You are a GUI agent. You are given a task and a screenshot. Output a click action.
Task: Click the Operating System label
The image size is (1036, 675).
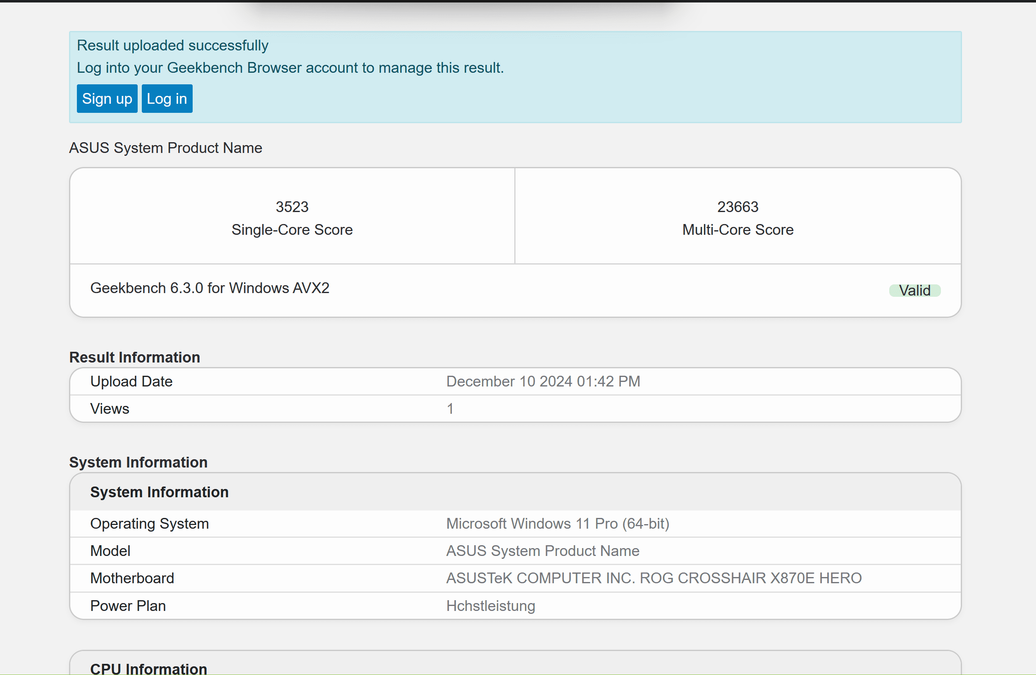point(150,524)
